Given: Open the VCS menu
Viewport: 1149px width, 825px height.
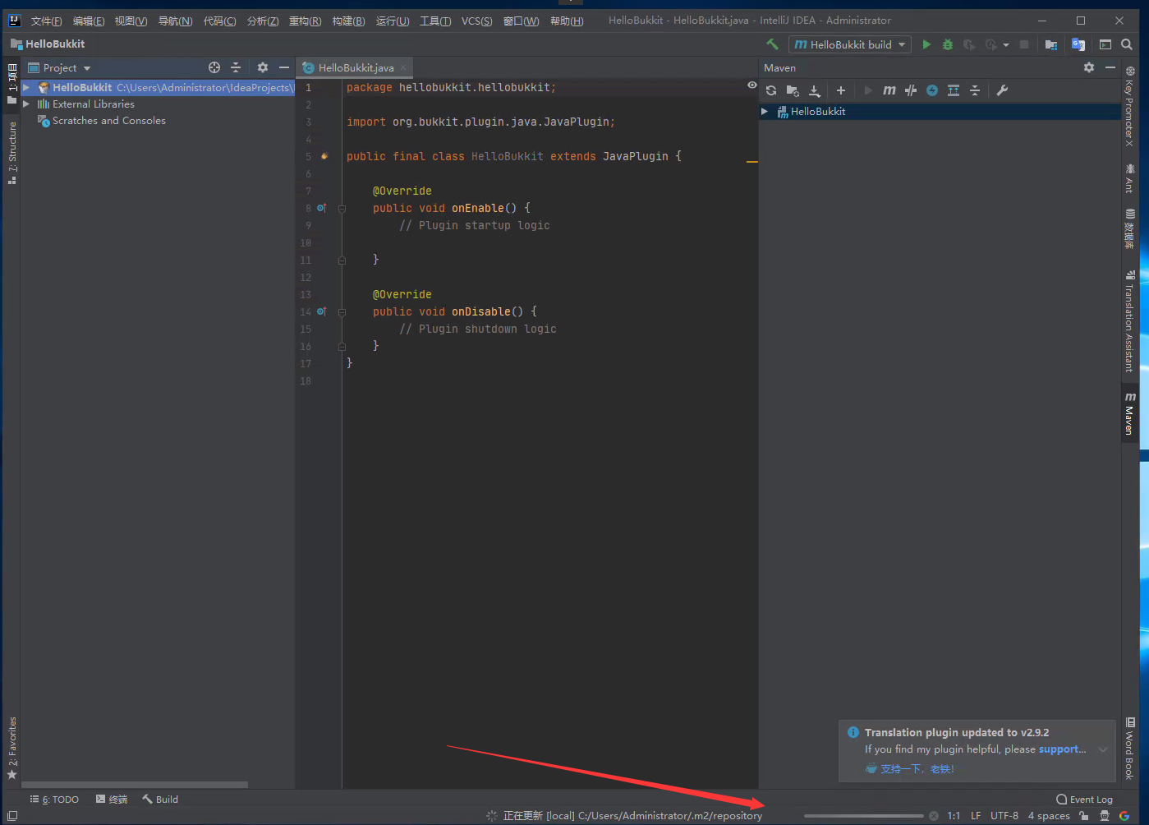Looking at the screenshot, I should [x=476, y=21].
